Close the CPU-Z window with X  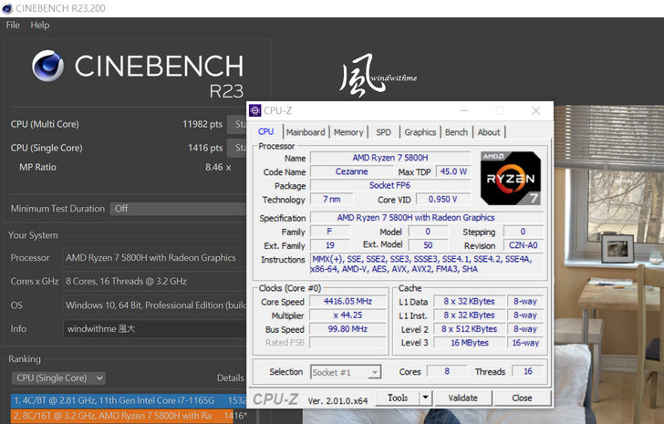[535, 111]
